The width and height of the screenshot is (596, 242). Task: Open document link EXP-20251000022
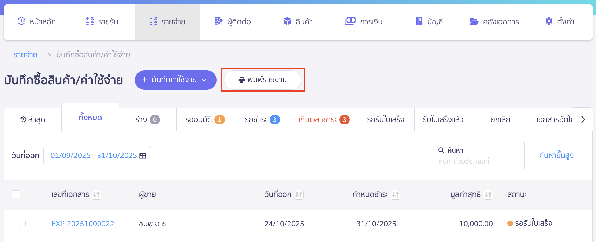[83, 224]
